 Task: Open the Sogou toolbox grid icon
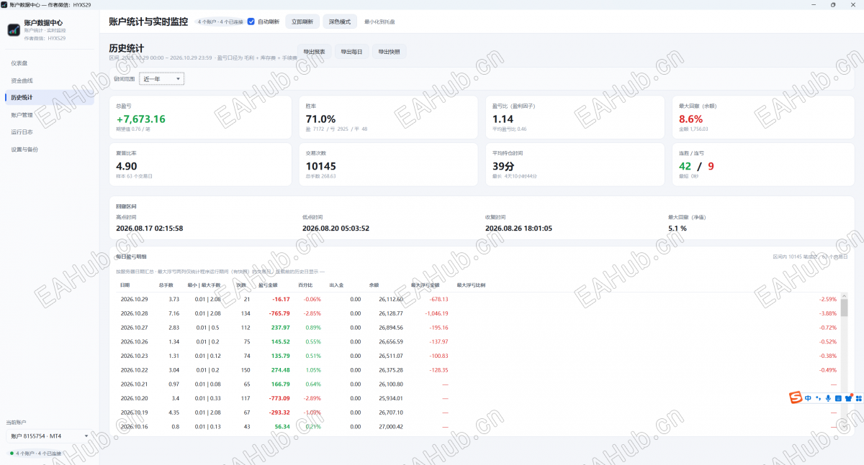coord(858,398)
